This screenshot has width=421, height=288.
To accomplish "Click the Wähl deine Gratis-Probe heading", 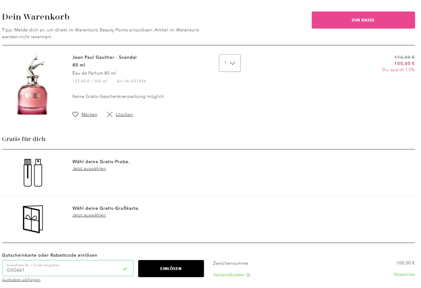I will point(101,162).
